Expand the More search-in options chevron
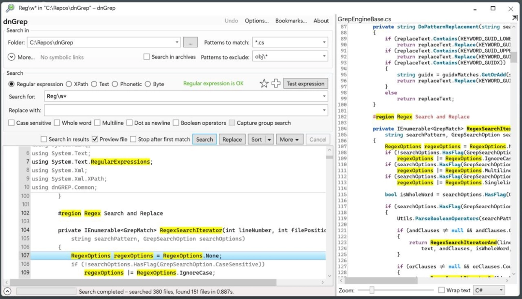Screen dimensions: 522x299 12,57
